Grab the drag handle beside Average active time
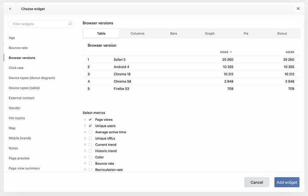The image size is (308, 196). coord(85,132)
